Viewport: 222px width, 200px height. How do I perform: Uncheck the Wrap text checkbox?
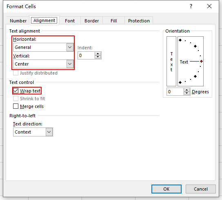point(16,91)
